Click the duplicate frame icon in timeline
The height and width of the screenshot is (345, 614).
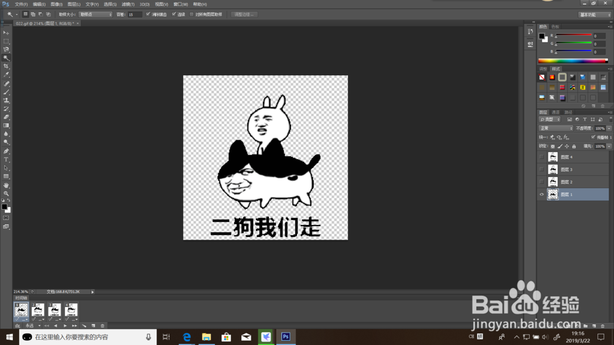93,325
